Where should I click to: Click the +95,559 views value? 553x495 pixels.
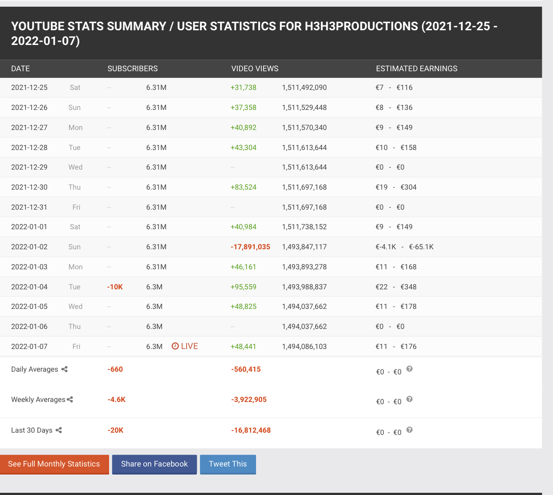[x=244, y=287]
